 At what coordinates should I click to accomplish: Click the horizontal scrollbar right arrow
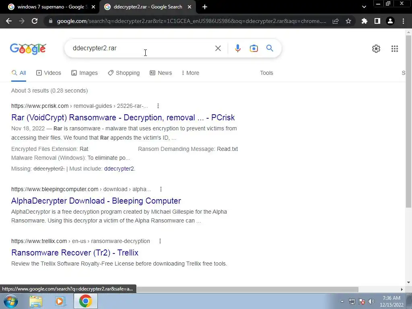(x=402, y=289)
